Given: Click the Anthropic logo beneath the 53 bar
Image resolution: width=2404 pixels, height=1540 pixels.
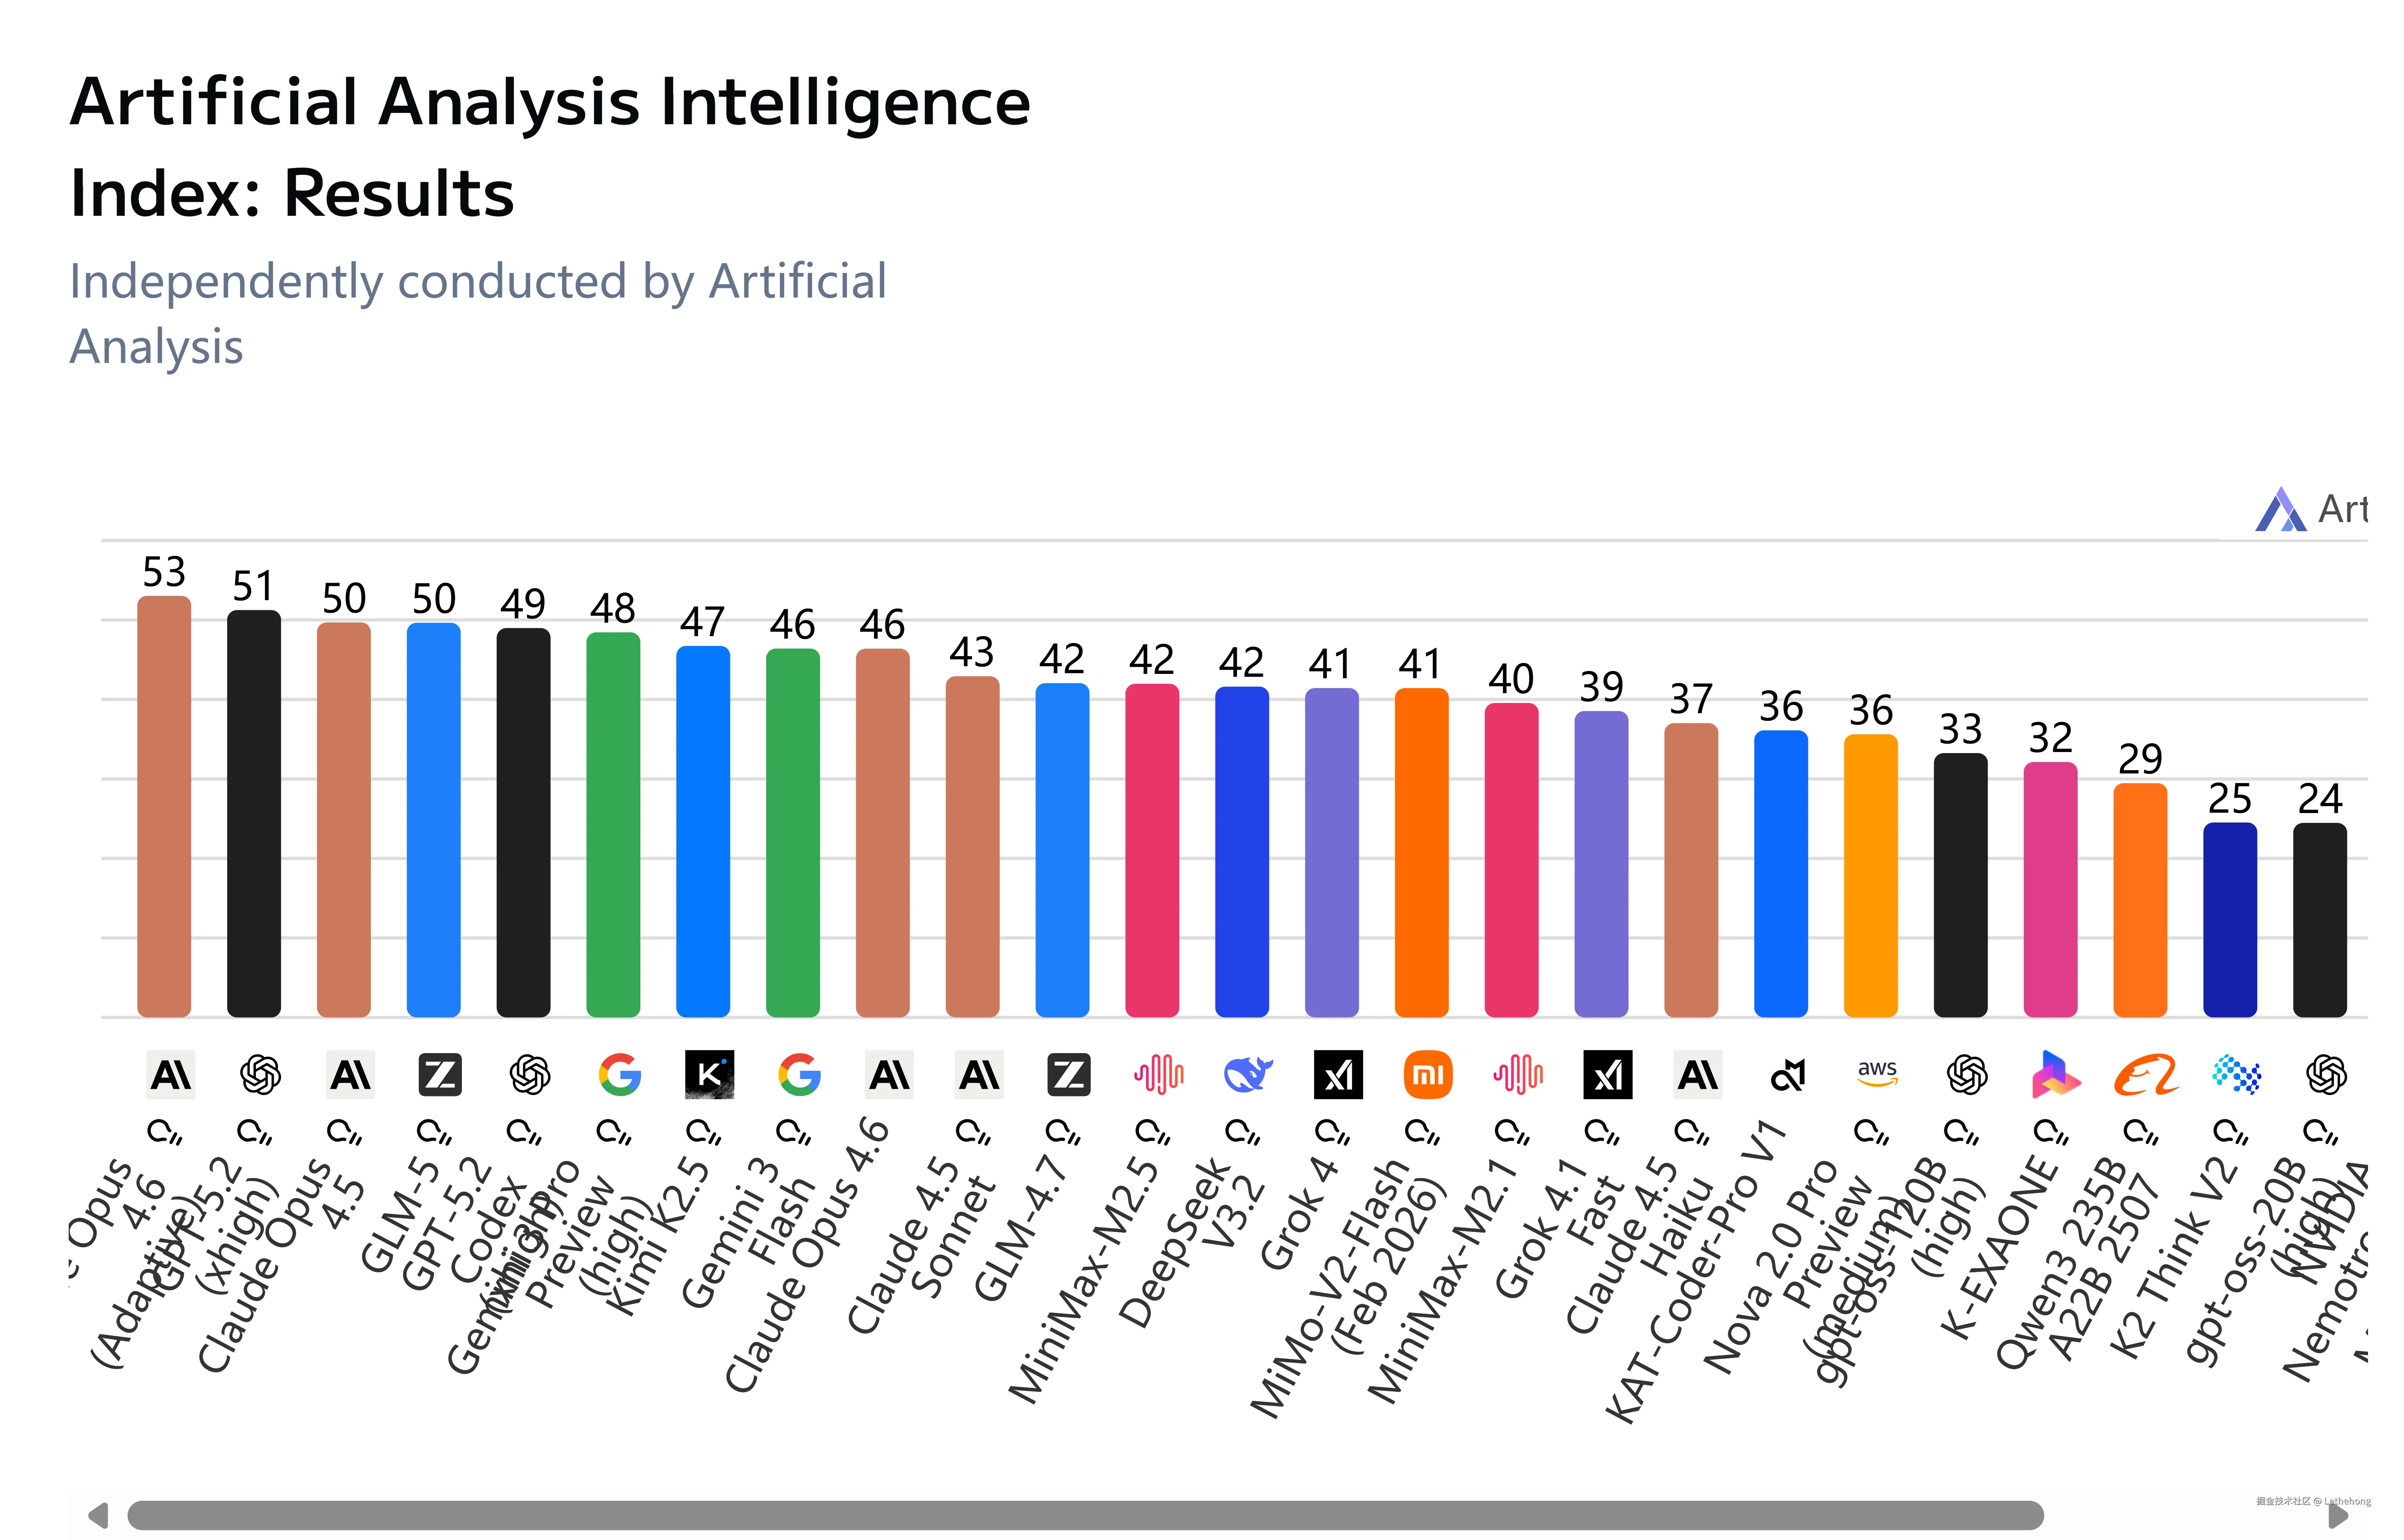Looking at the screenshot, I should (x=170, y=1075).
